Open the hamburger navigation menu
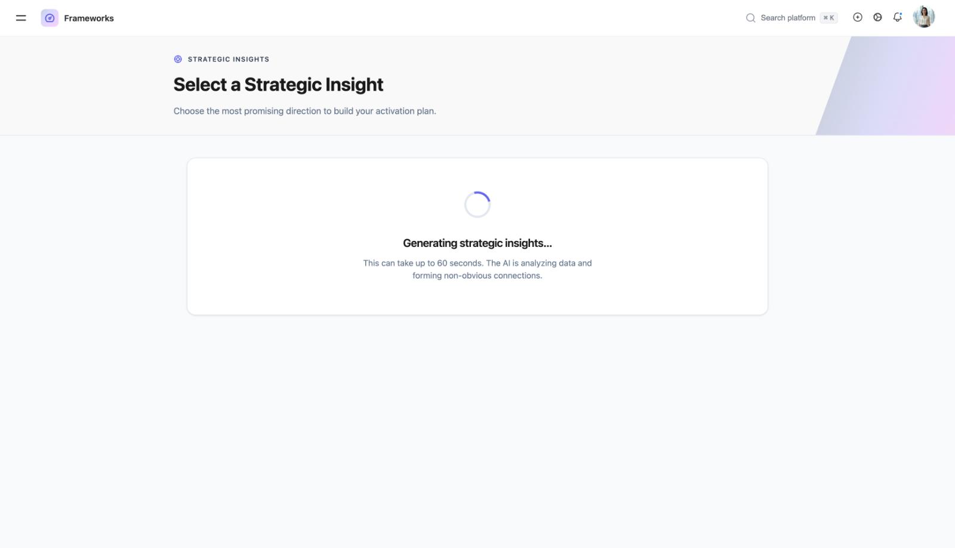 (x=21, y=18)
